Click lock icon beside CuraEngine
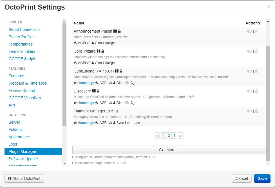275x188 pixels. (121, 71)
